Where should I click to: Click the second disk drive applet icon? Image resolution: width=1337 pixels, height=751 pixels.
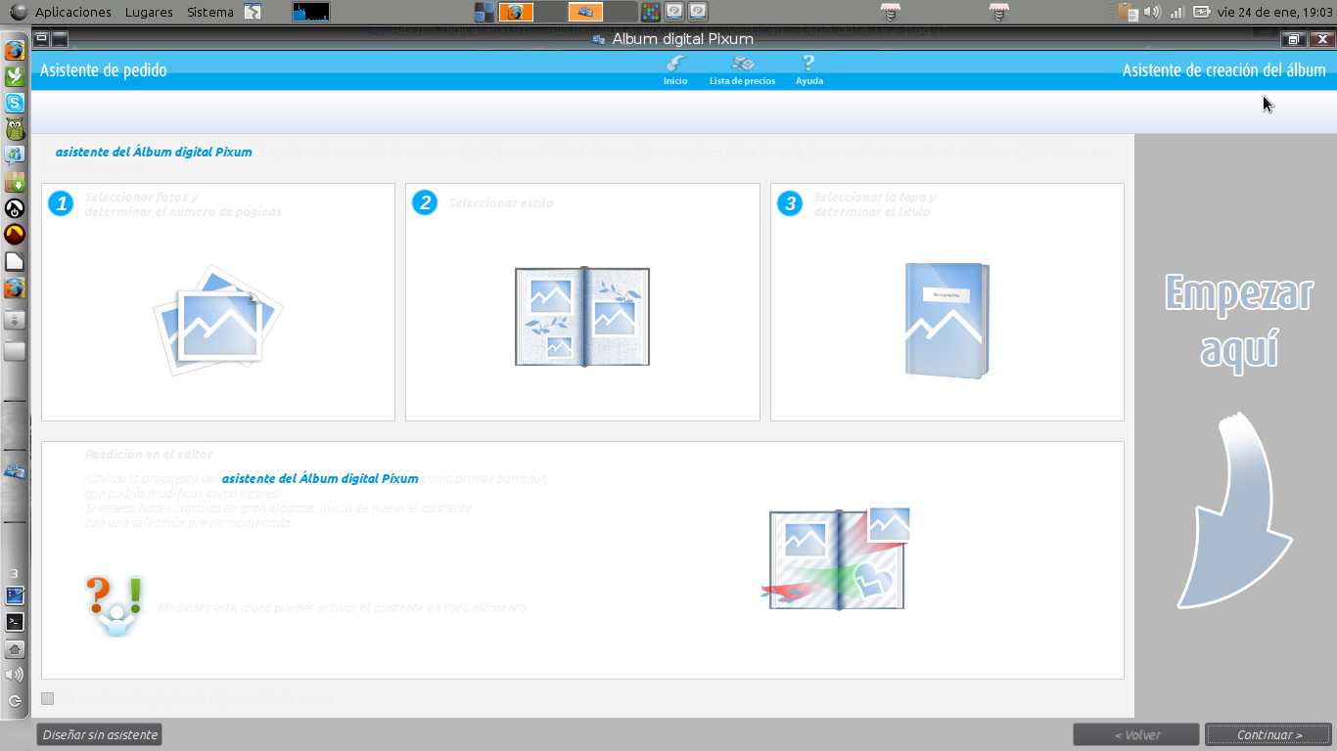click(697, 12)
